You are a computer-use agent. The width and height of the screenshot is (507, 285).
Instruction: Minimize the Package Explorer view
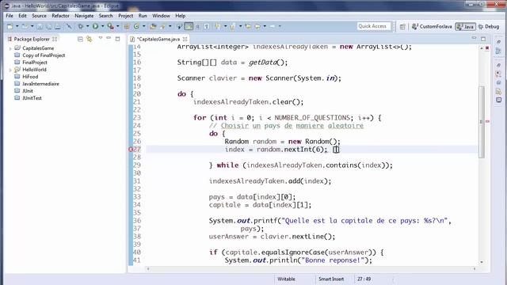click(x=109, y=39)
